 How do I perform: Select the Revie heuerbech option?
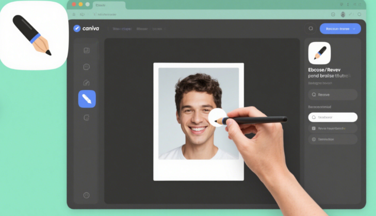(x=333, y=128)
